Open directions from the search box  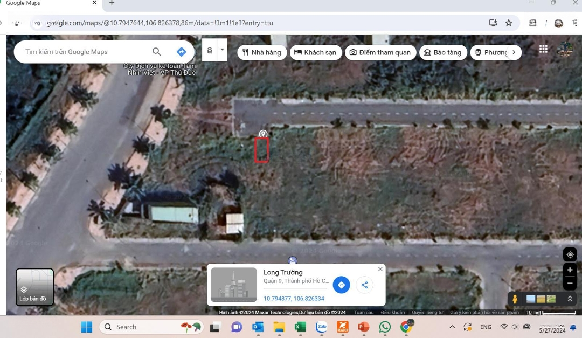click(182, 52)
